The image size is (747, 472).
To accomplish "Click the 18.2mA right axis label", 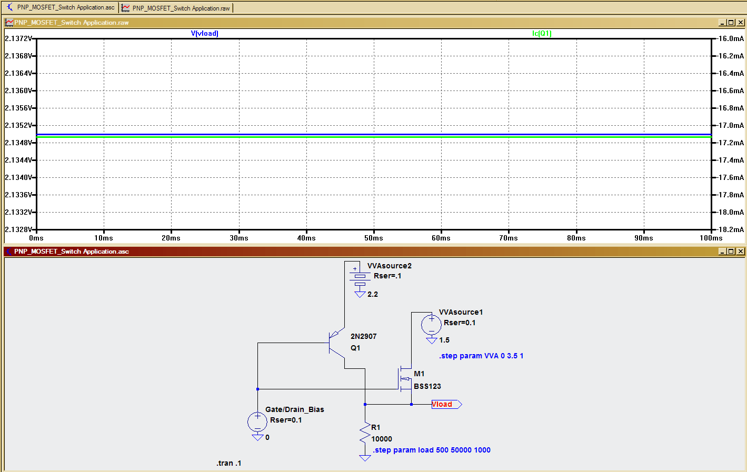I will click(x=731, y=229).
